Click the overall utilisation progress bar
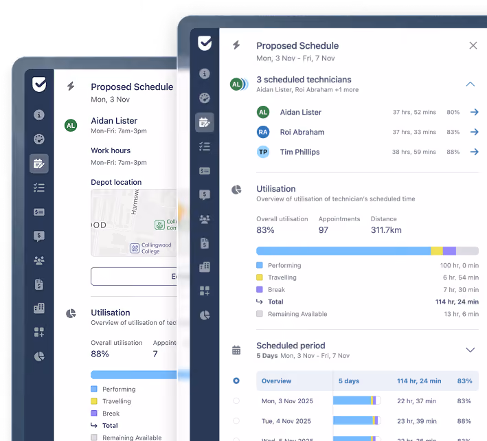The image size is (487, 441). coord(367,251)
